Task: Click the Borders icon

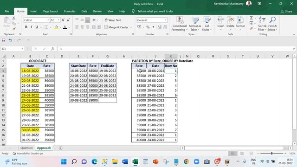Action: 46,27
